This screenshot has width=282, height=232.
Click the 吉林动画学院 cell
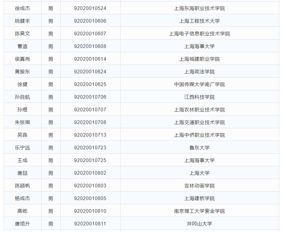(200, 186)
